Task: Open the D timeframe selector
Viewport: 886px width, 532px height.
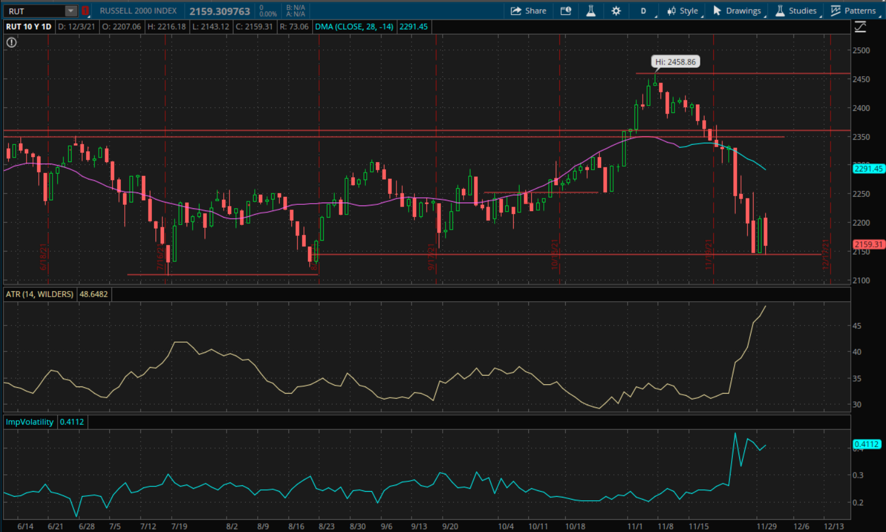Action: 643,10
